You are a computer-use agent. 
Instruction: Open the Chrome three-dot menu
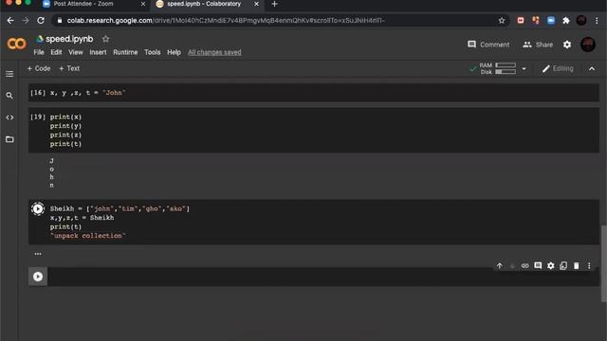coord(597,21)
